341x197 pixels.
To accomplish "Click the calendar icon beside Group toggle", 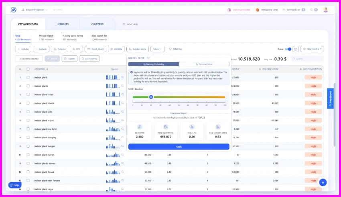I will tap(296, 49).
